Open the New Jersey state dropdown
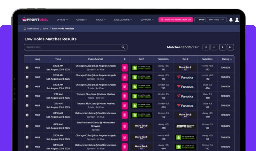256x151 pixels. coord(217,20)
